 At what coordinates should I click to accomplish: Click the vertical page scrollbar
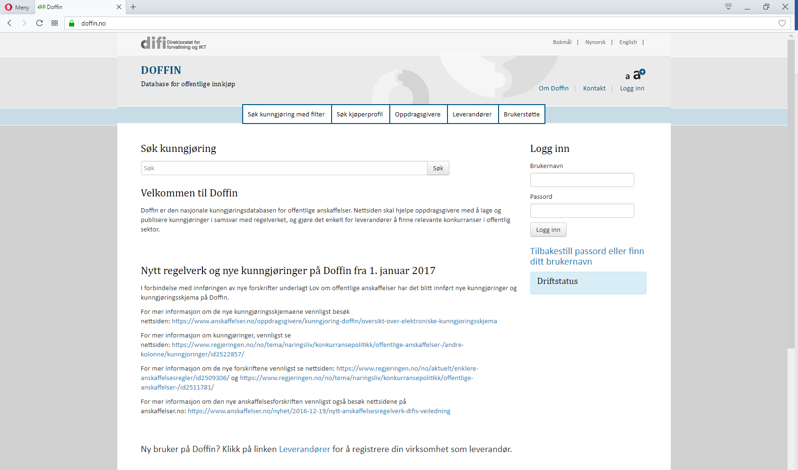pyautogui.click(x=791, y=194)
